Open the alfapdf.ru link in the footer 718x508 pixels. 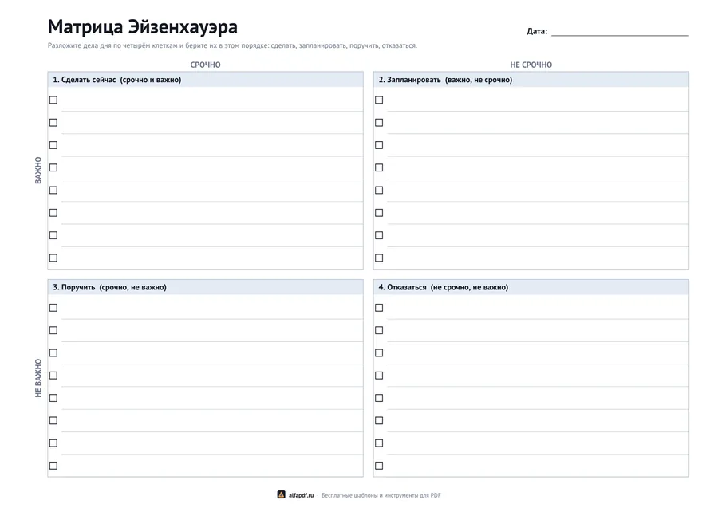[302, 495]
